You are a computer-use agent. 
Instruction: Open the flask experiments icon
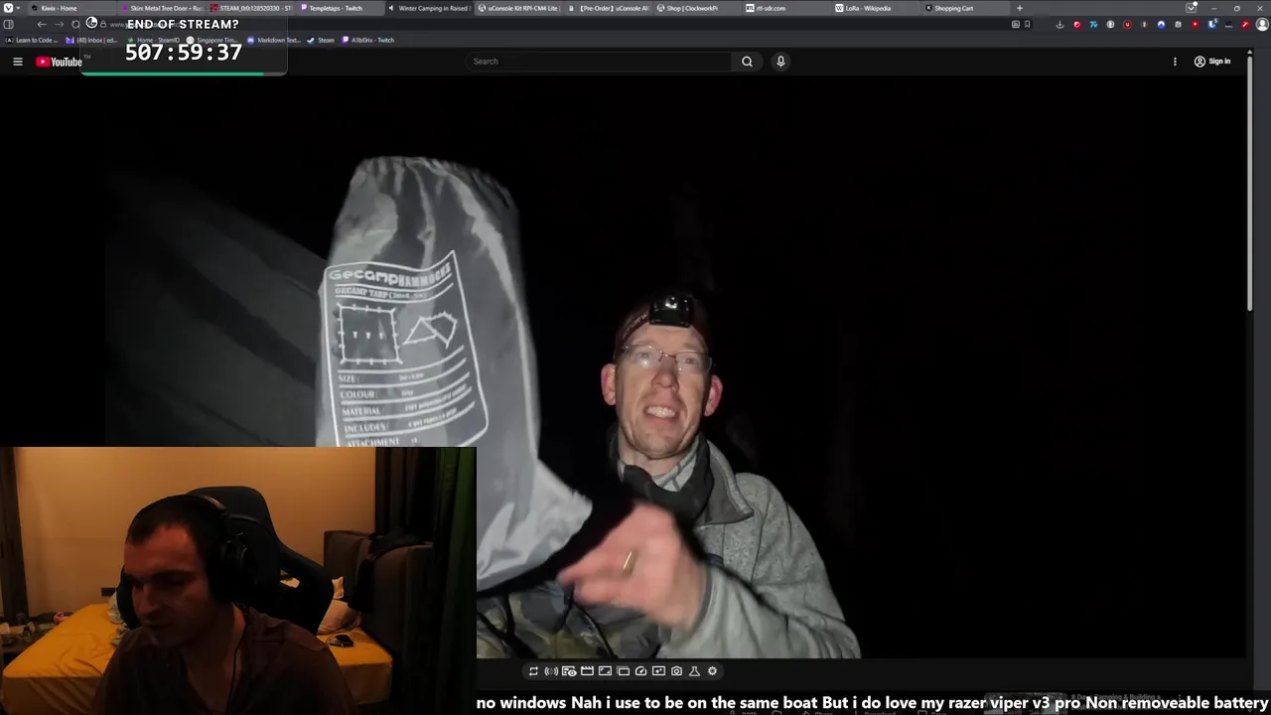(694, 671)
